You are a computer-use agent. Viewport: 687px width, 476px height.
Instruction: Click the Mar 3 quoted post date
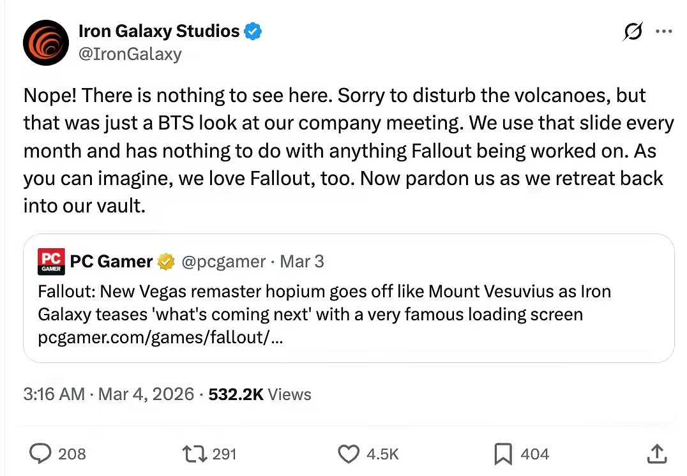coord(302,262)
